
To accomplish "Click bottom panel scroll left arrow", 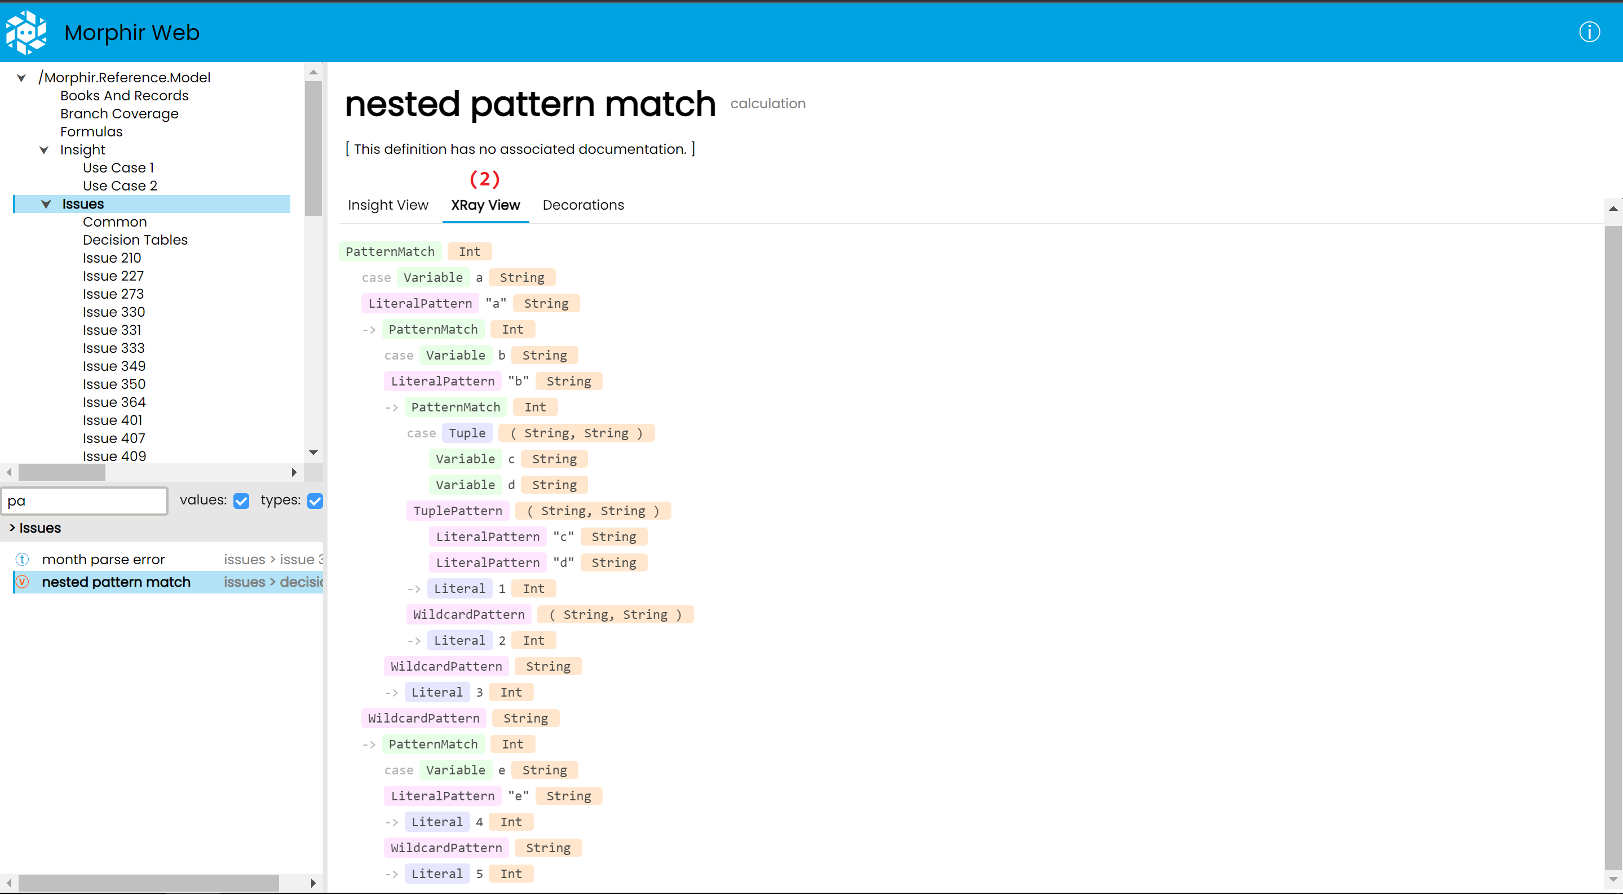I will pyautogui.click(x=9, y=884).
